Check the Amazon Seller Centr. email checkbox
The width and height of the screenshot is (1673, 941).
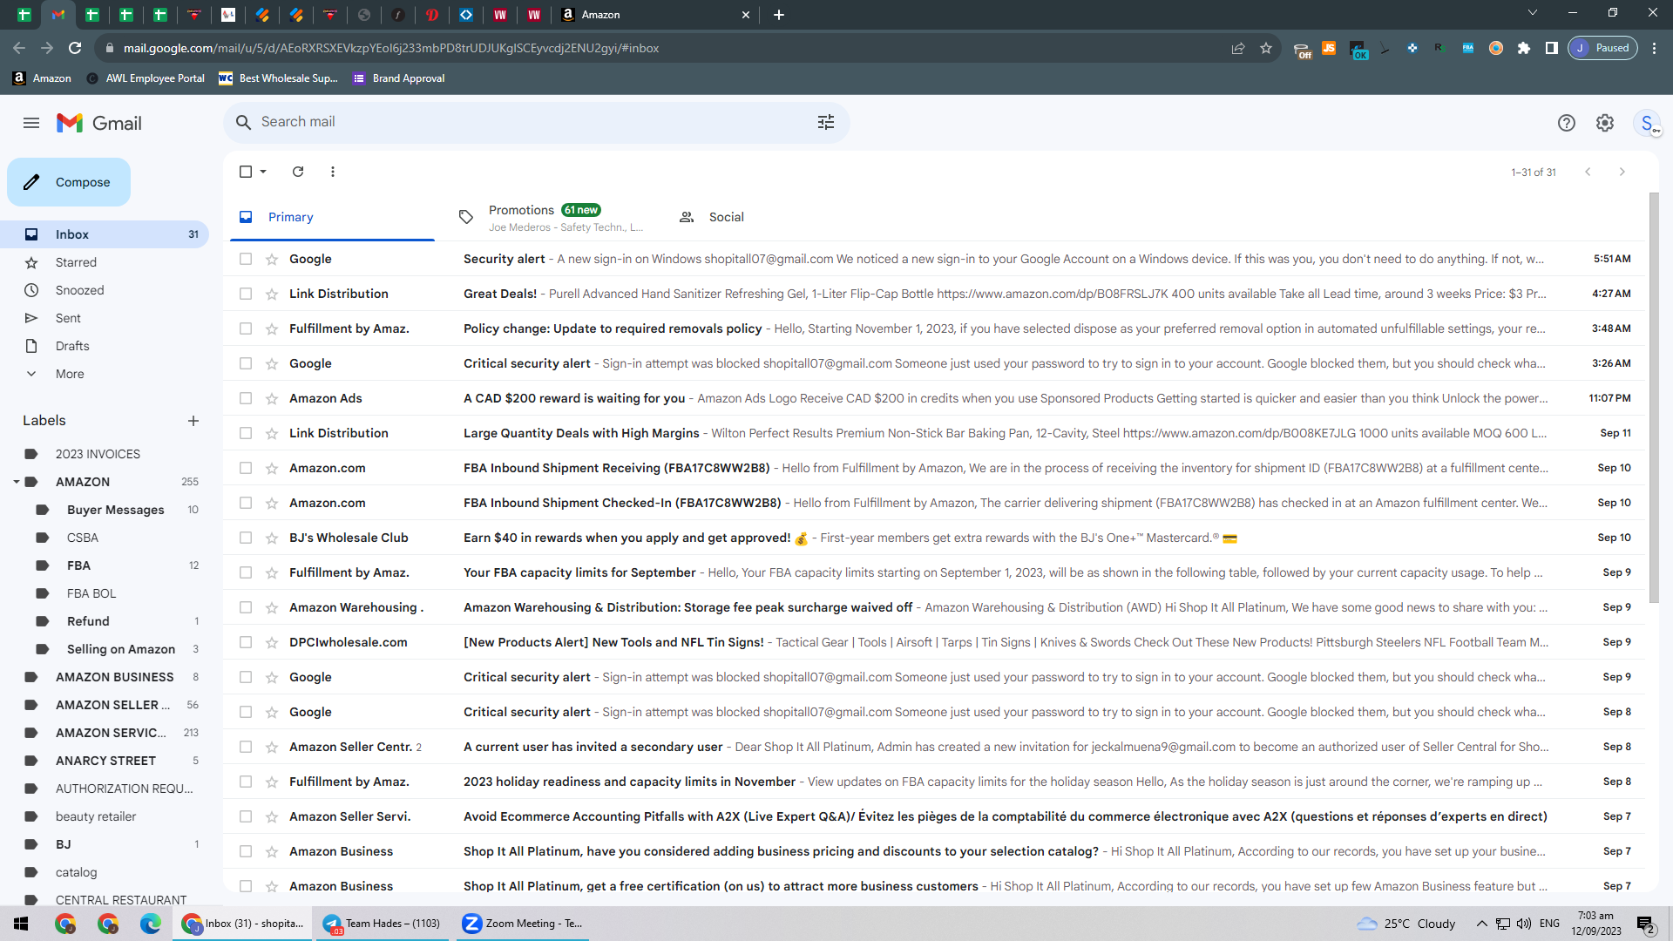[246, 747]
